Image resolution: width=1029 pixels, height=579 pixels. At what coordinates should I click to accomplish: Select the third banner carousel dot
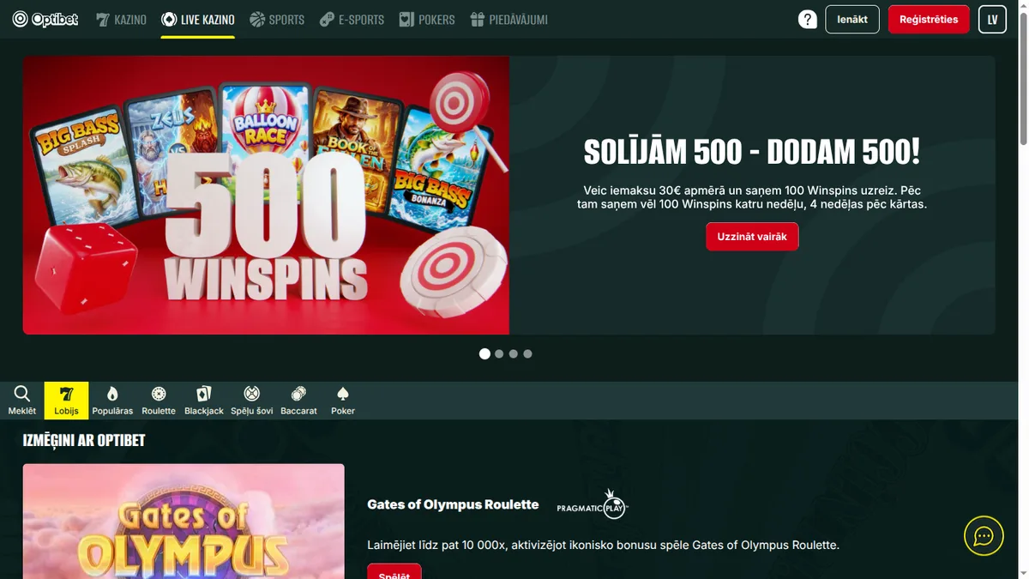tap(513, 353)
